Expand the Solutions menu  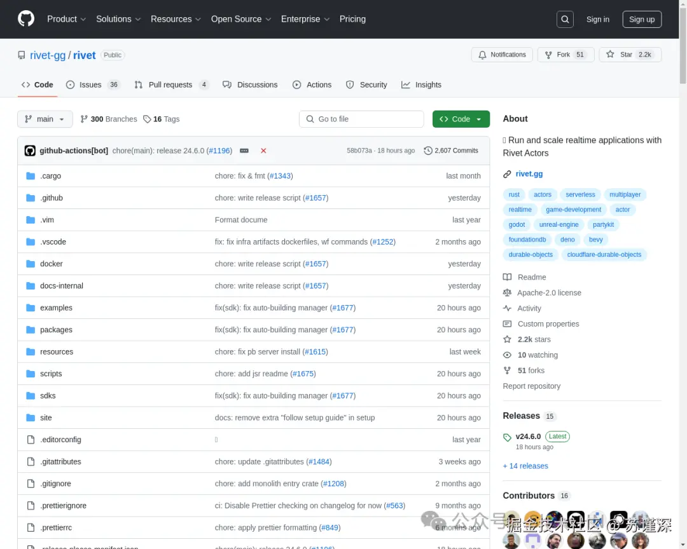click(x=118, y=19)
